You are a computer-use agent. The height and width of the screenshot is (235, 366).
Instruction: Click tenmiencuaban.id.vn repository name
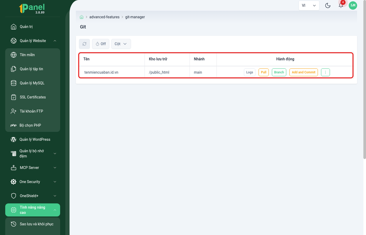101,72
